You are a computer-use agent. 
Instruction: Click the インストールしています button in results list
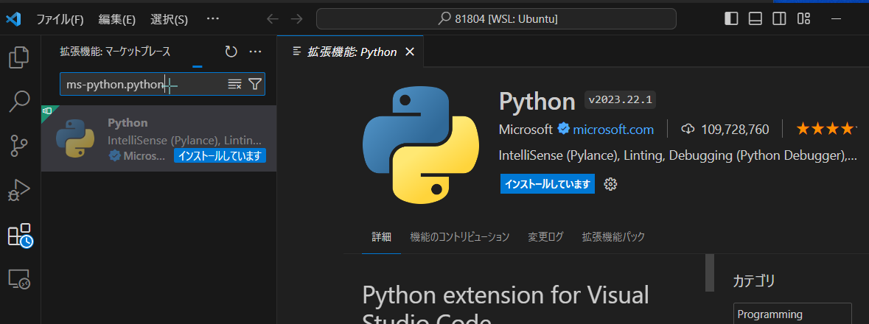pos(220,155)
